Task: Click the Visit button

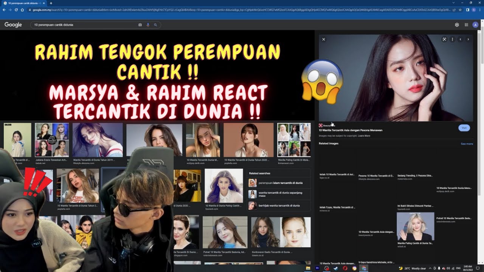Action: point(464,128)
